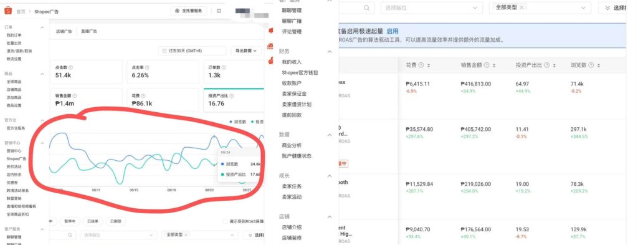Click the ₱416,813.00 sales amount cell

click(475, 84)
